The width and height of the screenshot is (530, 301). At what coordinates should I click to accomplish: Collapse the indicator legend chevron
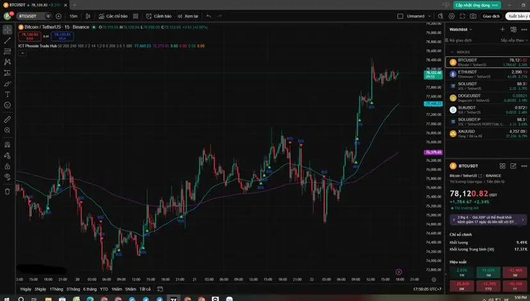22,53
